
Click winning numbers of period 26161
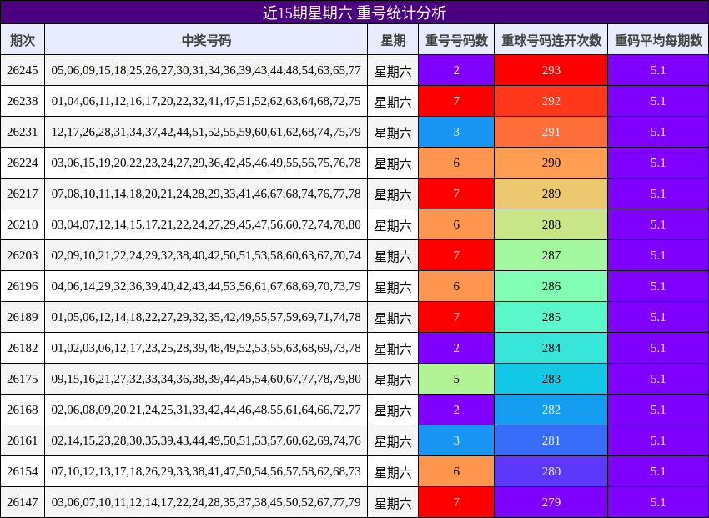click(x=206, y=440)
